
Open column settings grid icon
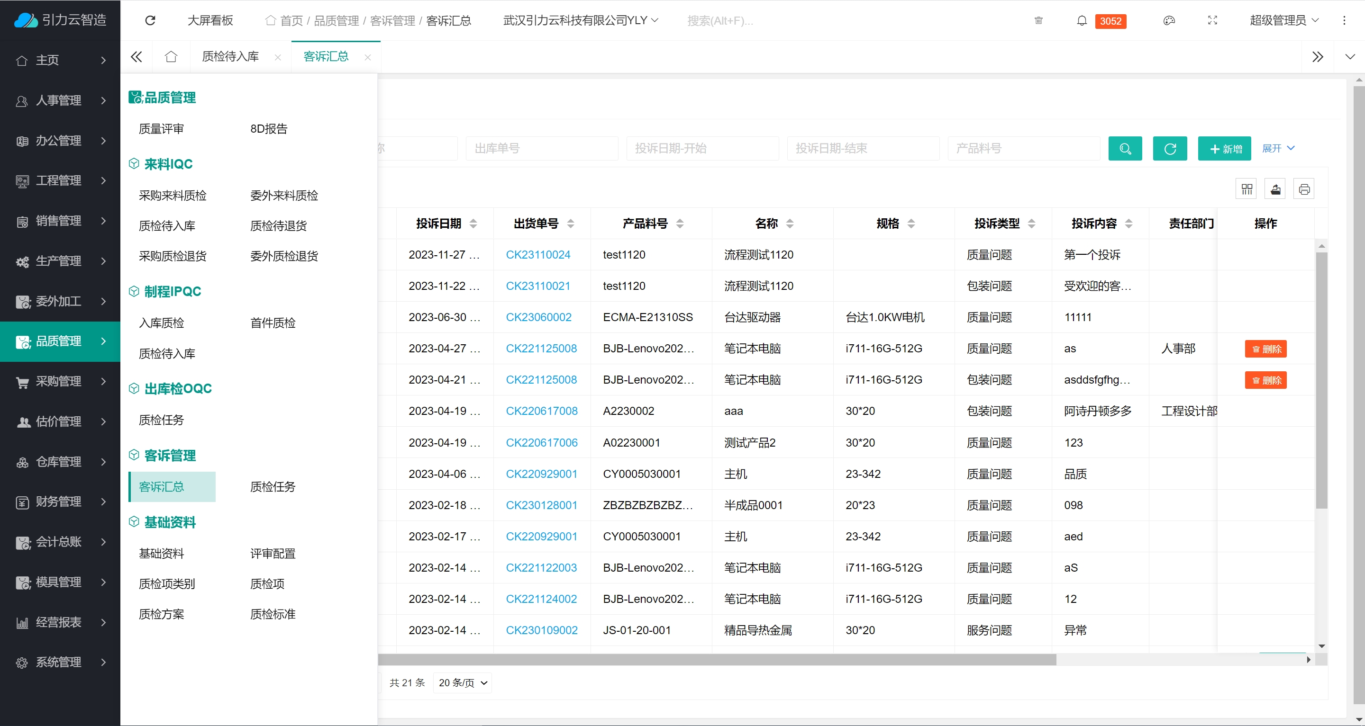tap(1247, 189)
